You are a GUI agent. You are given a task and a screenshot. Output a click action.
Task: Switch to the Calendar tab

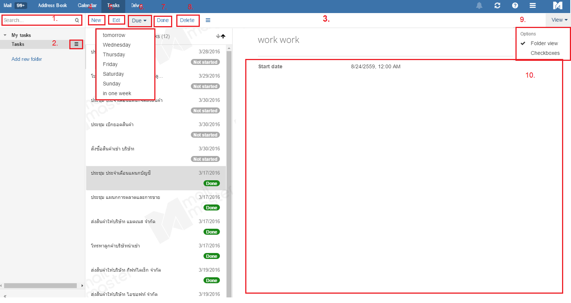pos(87,5)
